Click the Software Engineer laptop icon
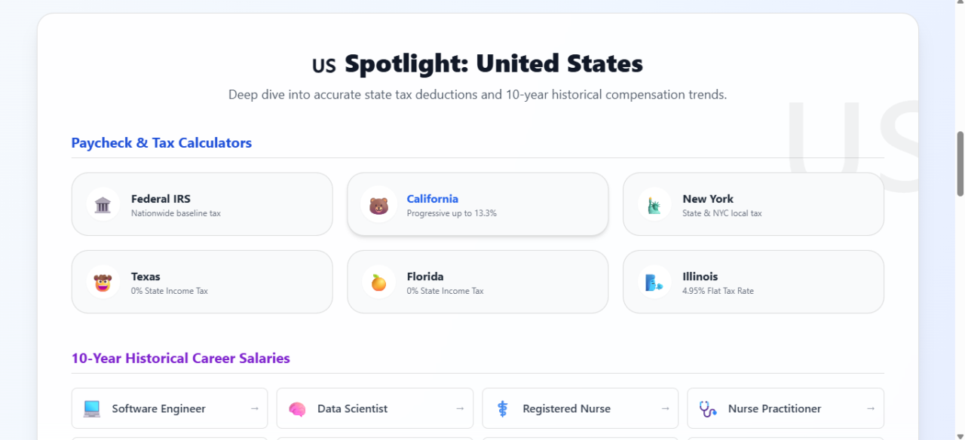965x440 pixels. [90, 408]
